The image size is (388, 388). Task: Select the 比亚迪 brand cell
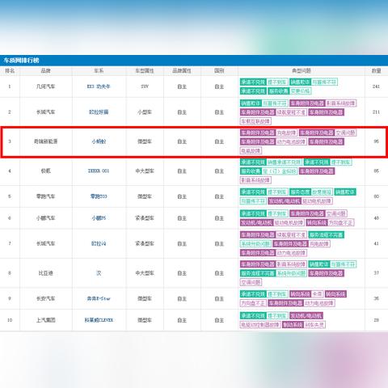pyautogui.click(x=45, y=273)
